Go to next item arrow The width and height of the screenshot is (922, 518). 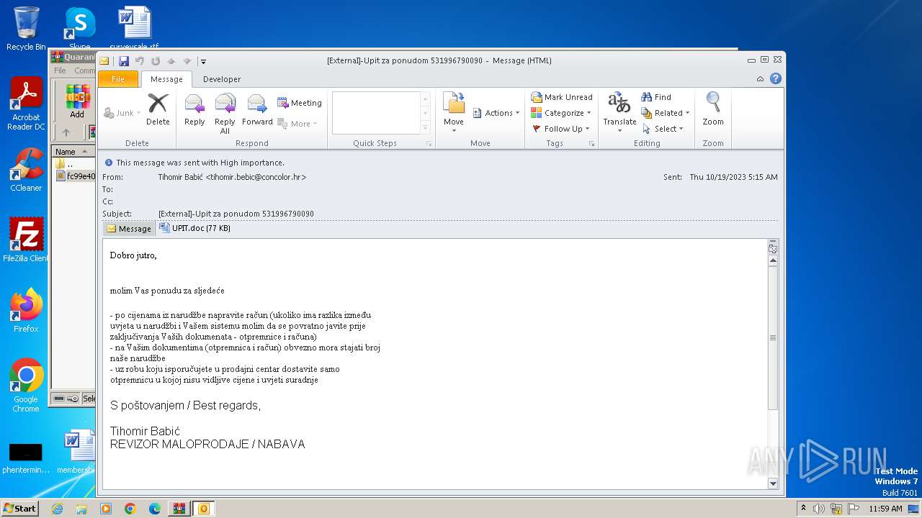click(187, 61)
